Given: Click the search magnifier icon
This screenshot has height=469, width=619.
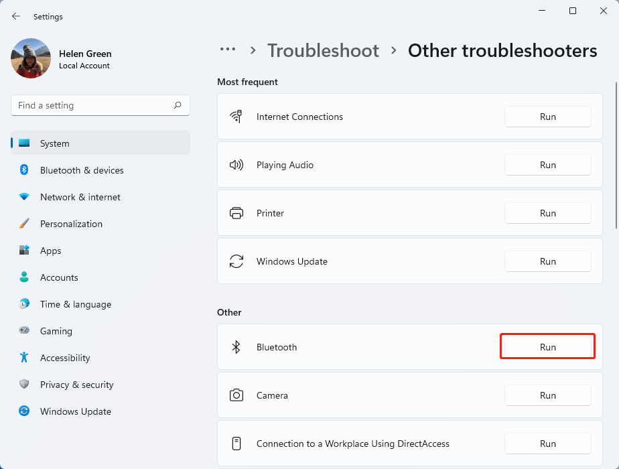Looking at the screenshot, I should (x=178, y=105).
